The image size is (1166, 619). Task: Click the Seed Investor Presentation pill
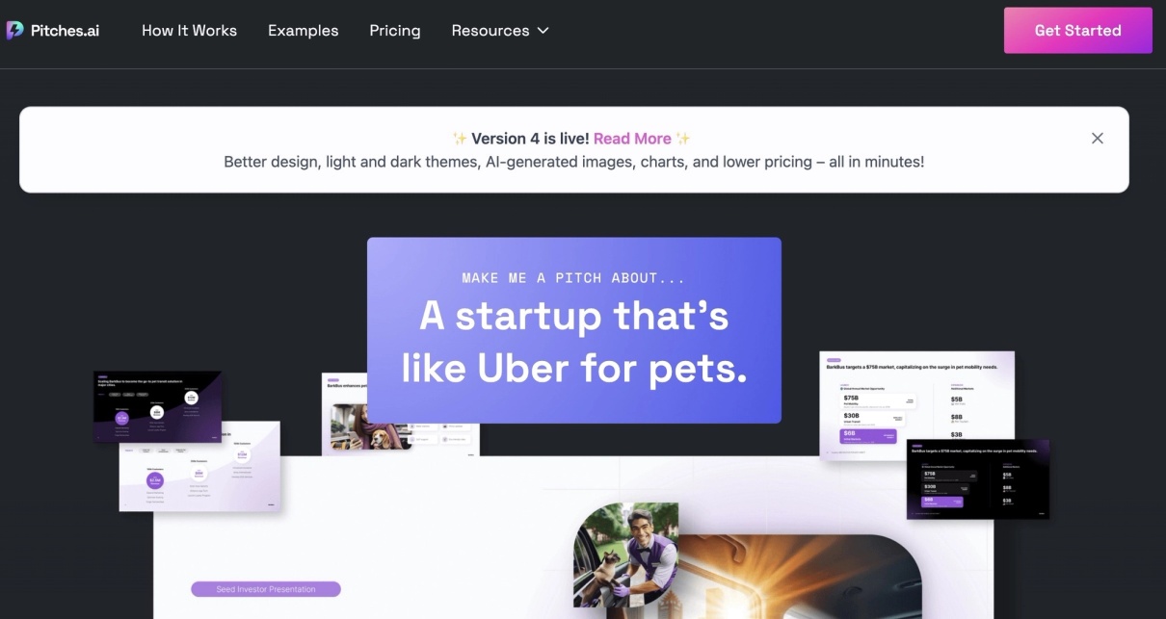click(x=266, y=589)
